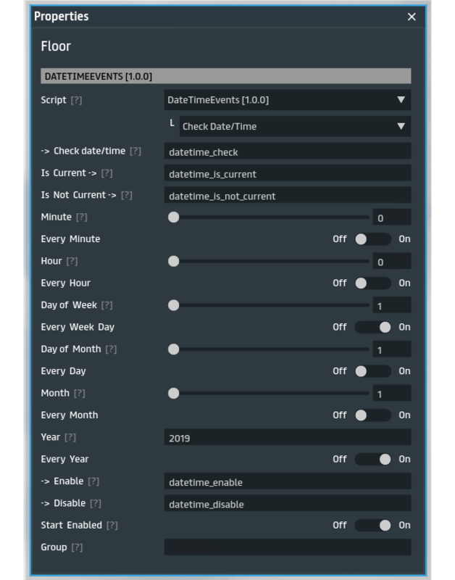Click the help icon beside Year

70,438
